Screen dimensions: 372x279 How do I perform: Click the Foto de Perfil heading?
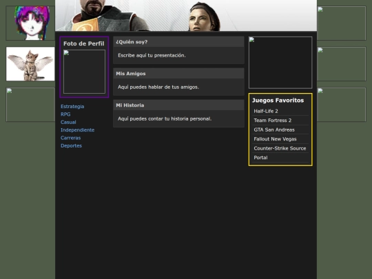[84, 43]
